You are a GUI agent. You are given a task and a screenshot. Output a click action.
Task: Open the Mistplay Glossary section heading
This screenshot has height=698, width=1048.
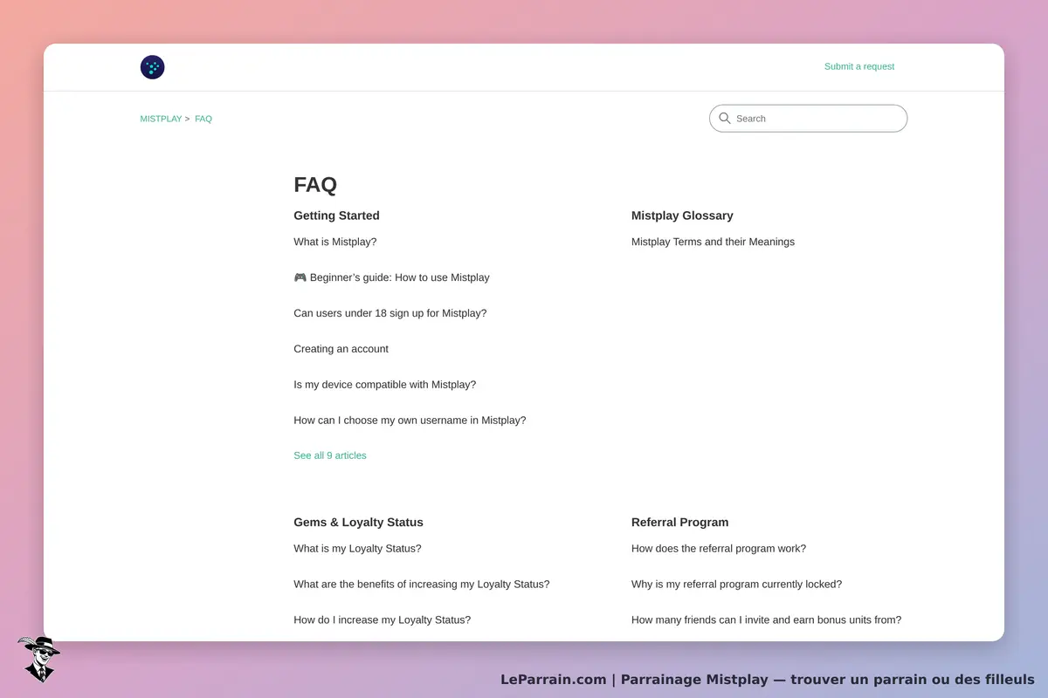(682, 216)
